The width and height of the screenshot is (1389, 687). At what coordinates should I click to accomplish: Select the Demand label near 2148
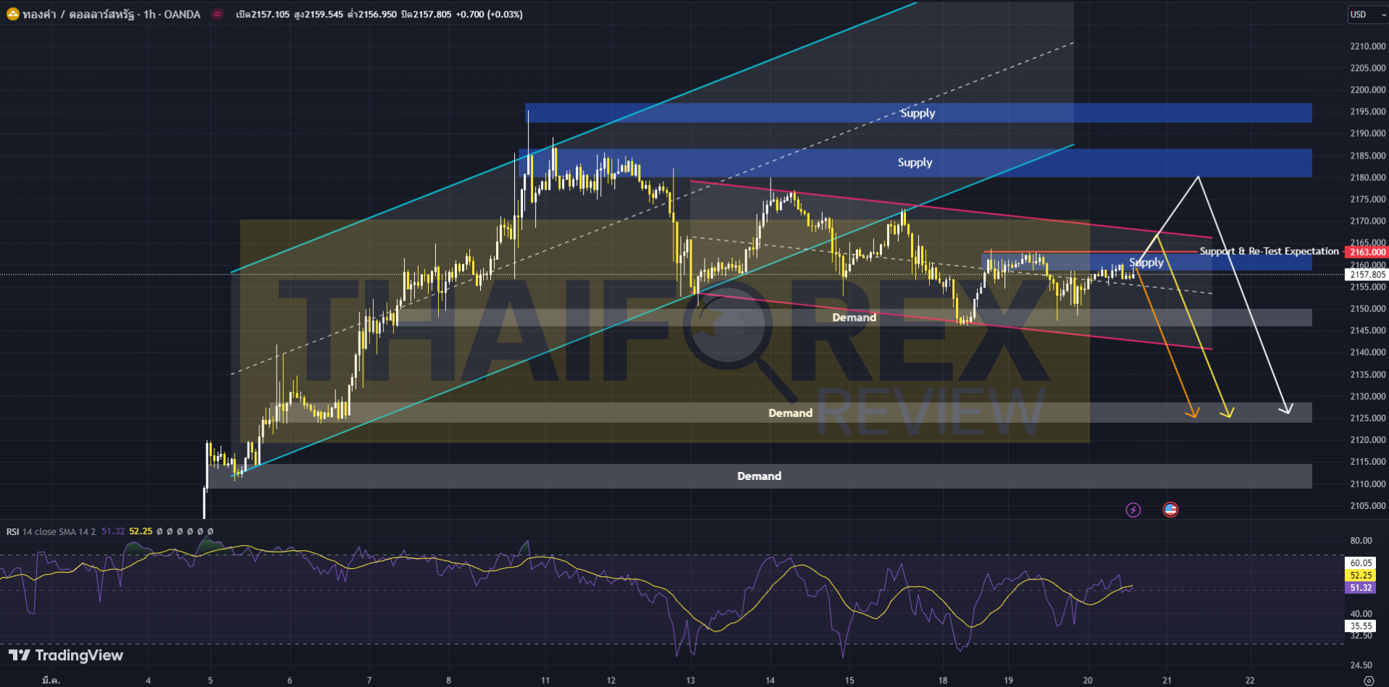click(855, 317)
